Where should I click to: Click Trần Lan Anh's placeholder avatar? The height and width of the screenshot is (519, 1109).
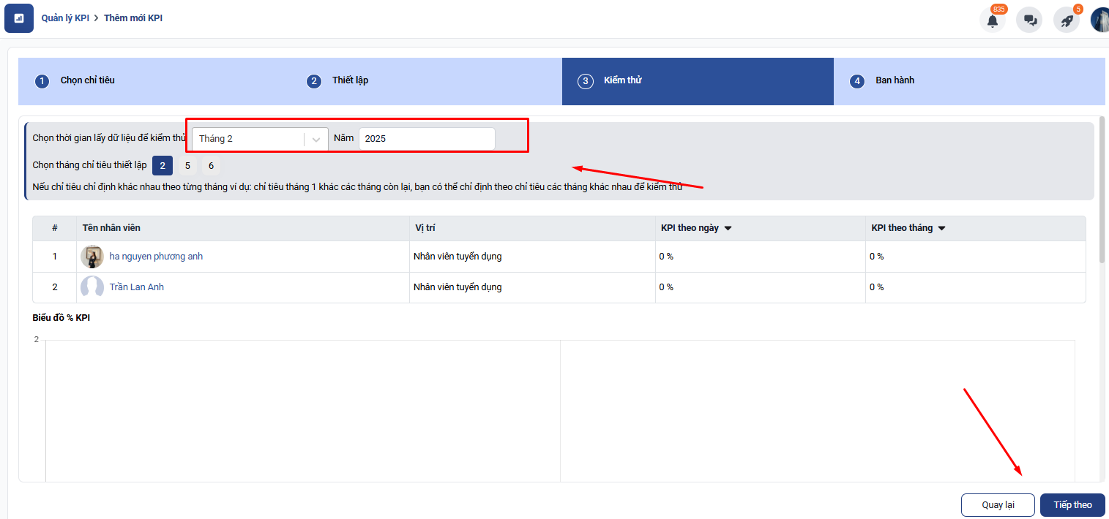pyautogui.click(x=92, y=287)
